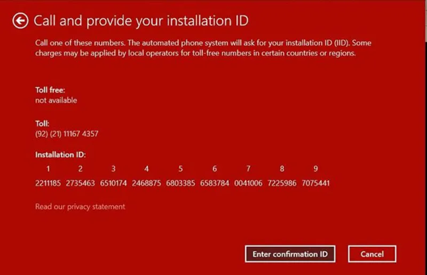The image size is (427, 275).
Task: Click the instruction paragraph starting 'Call one of these numbers'
Action: [x=203, y=48]
